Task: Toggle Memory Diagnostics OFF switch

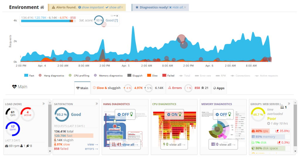Action: click(223, 114)
